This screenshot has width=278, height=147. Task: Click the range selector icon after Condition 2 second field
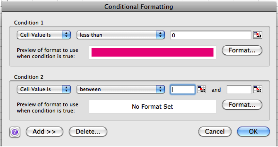[x=257, y=89]
